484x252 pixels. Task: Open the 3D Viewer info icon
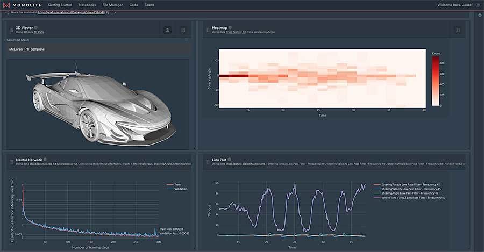(x=36, y=27)
